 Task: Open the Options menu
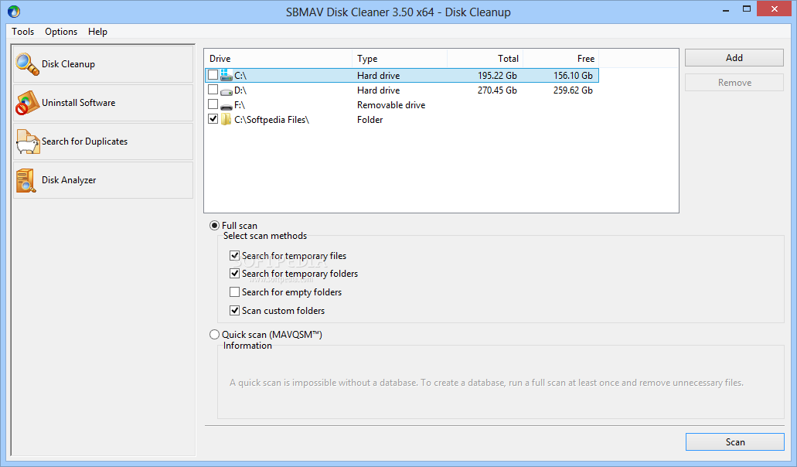click(x=61, y=32)
